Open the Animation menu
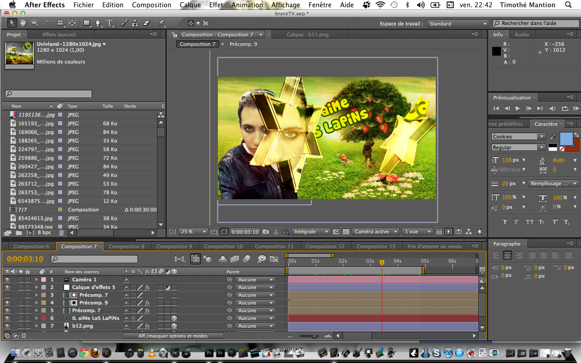Screen dimensions: 581x363 [x=247, y=5]
